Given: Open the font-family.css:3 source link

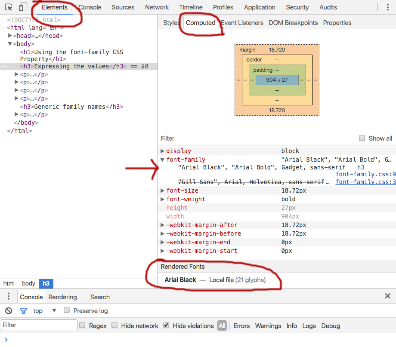Looking at the screenshot, I should pyautogui.click(x=365, y=182).
